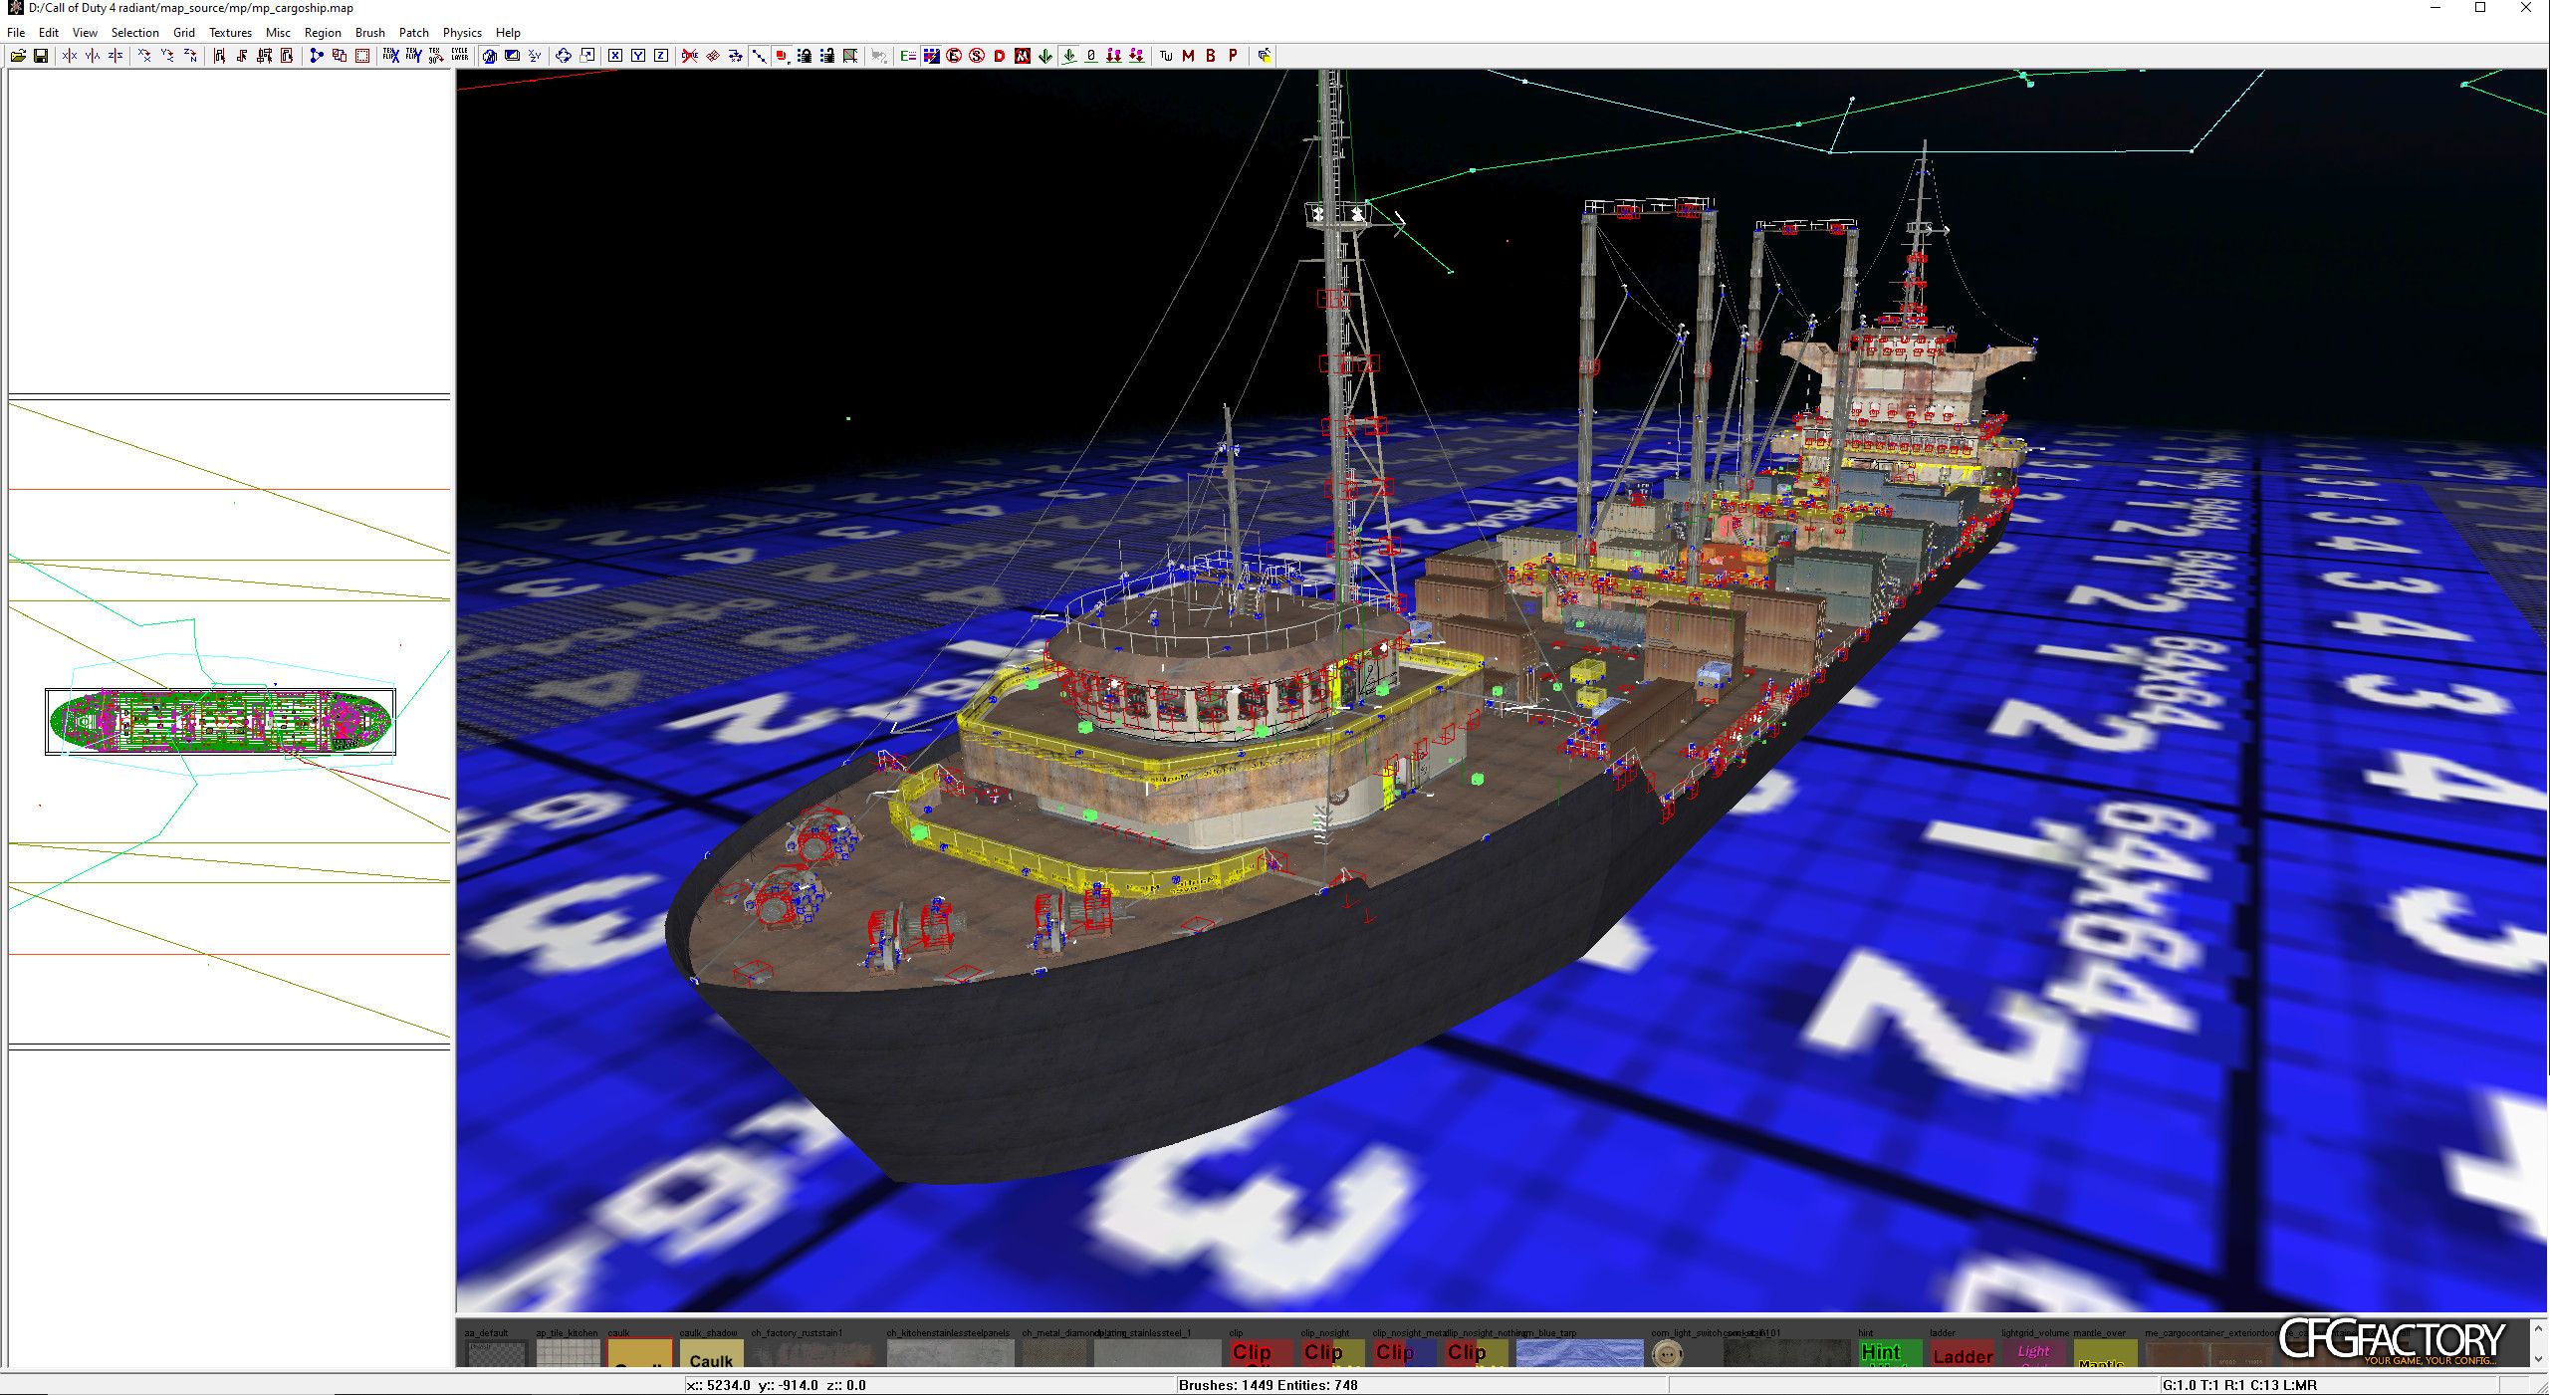
Task: Open the Selection menu
Action: [x=134, y=33]
